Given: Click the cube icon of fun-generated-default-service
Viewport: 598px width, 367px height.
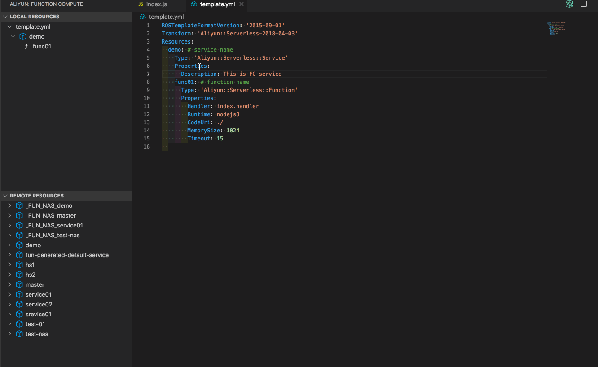Looking at the screenshot, I should (x=19, y=255).
